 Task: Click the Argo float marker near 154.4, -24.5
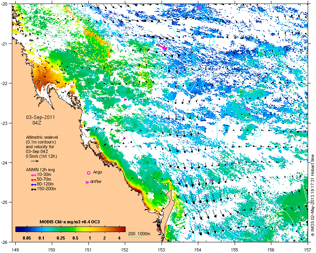[211, 181]
